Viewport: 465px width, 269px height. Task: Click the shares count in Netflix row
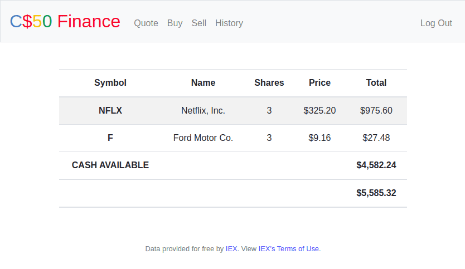tap(269, 110)
